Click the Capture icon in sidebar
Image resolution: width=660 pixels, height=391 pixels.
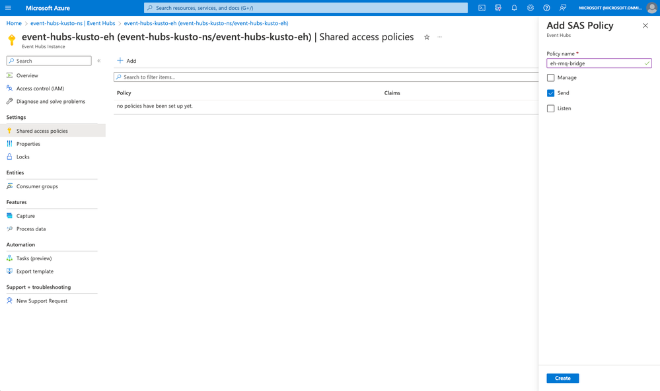click(10, 216)
